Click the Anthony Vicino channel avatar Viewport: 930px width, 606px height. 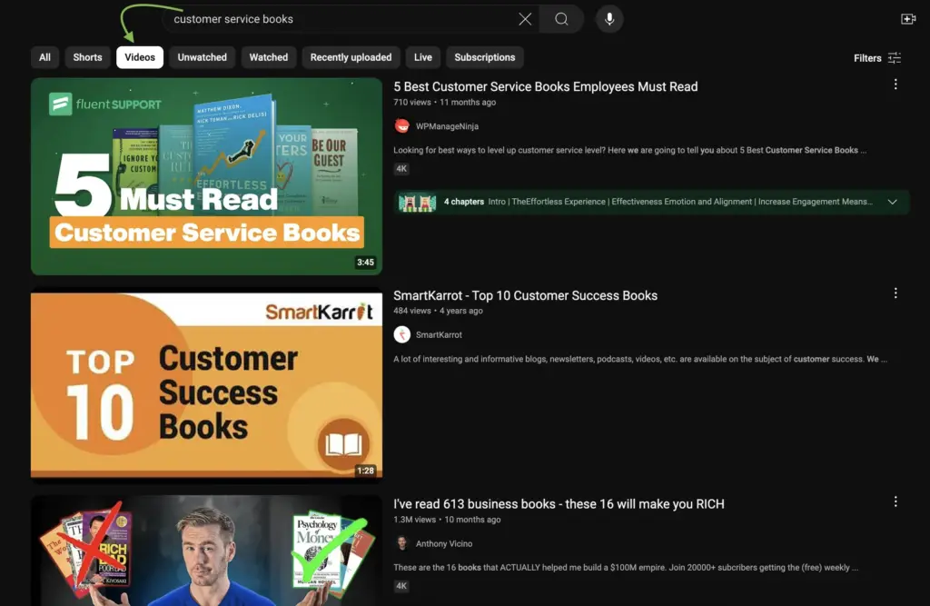coord(402,543)
